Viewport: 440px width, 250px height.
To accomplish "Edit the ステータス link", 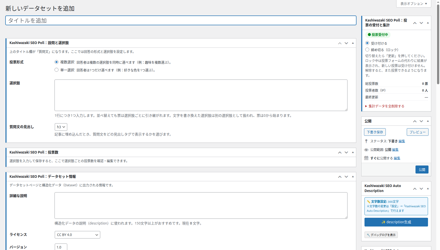I will click(402, 141).
